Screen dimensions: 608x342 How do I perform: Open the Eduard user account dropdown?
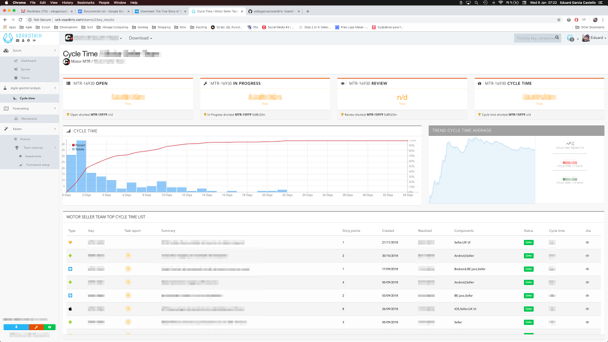click(594, 38)
